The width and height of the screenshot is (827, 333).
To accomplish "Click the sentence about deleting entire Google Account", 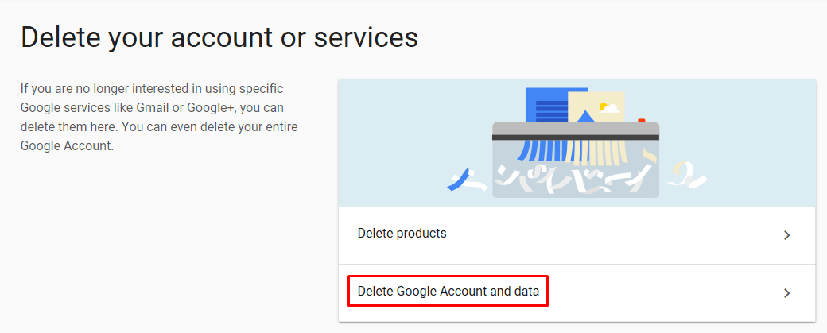I will click(159, 136).
